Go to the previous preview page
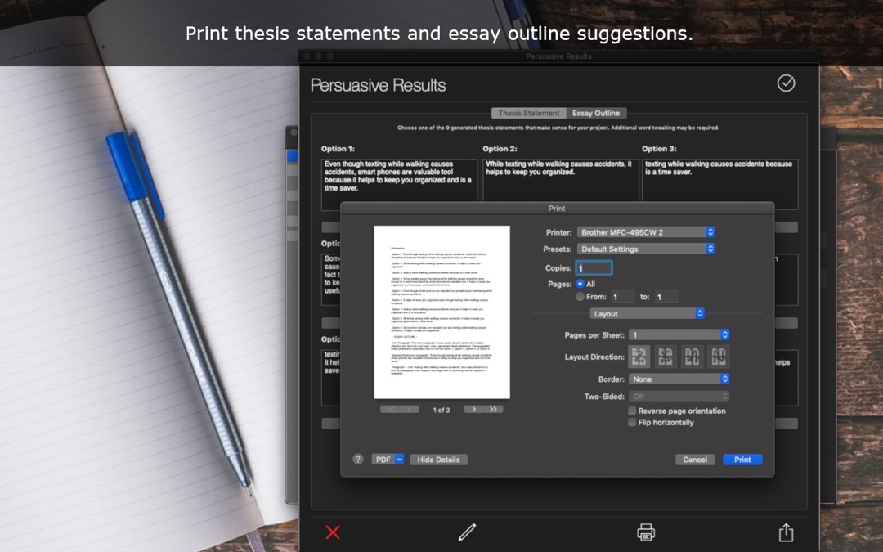This screenshot has width=883, height=552. 410,410
